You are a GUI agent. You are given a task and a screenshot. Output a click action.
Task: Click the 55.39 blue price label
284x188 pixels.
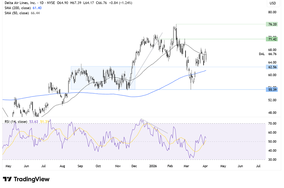[272, 90]
